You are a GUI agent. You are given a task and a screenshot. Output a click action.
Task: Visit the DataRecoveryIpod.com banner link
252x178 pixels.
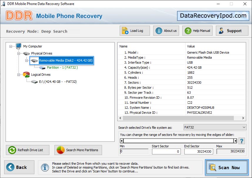(x=213, y=16)
